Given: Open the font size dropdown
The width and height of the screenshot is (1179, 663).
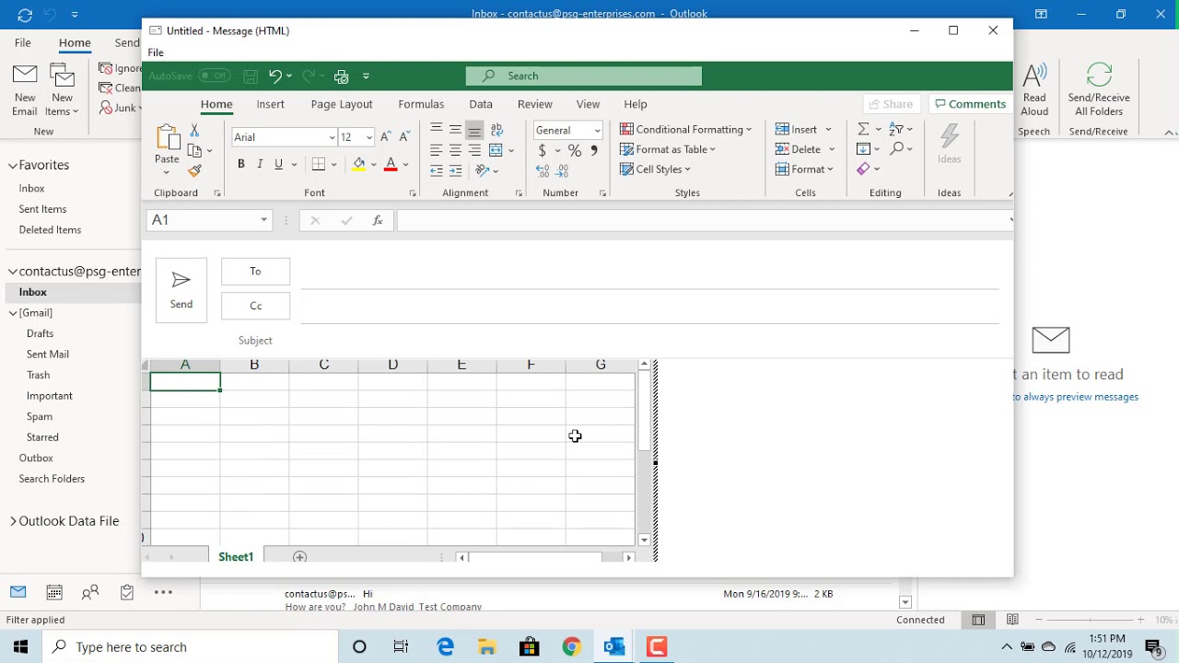Looking at the screenshot, I should (x=369, y=137).
